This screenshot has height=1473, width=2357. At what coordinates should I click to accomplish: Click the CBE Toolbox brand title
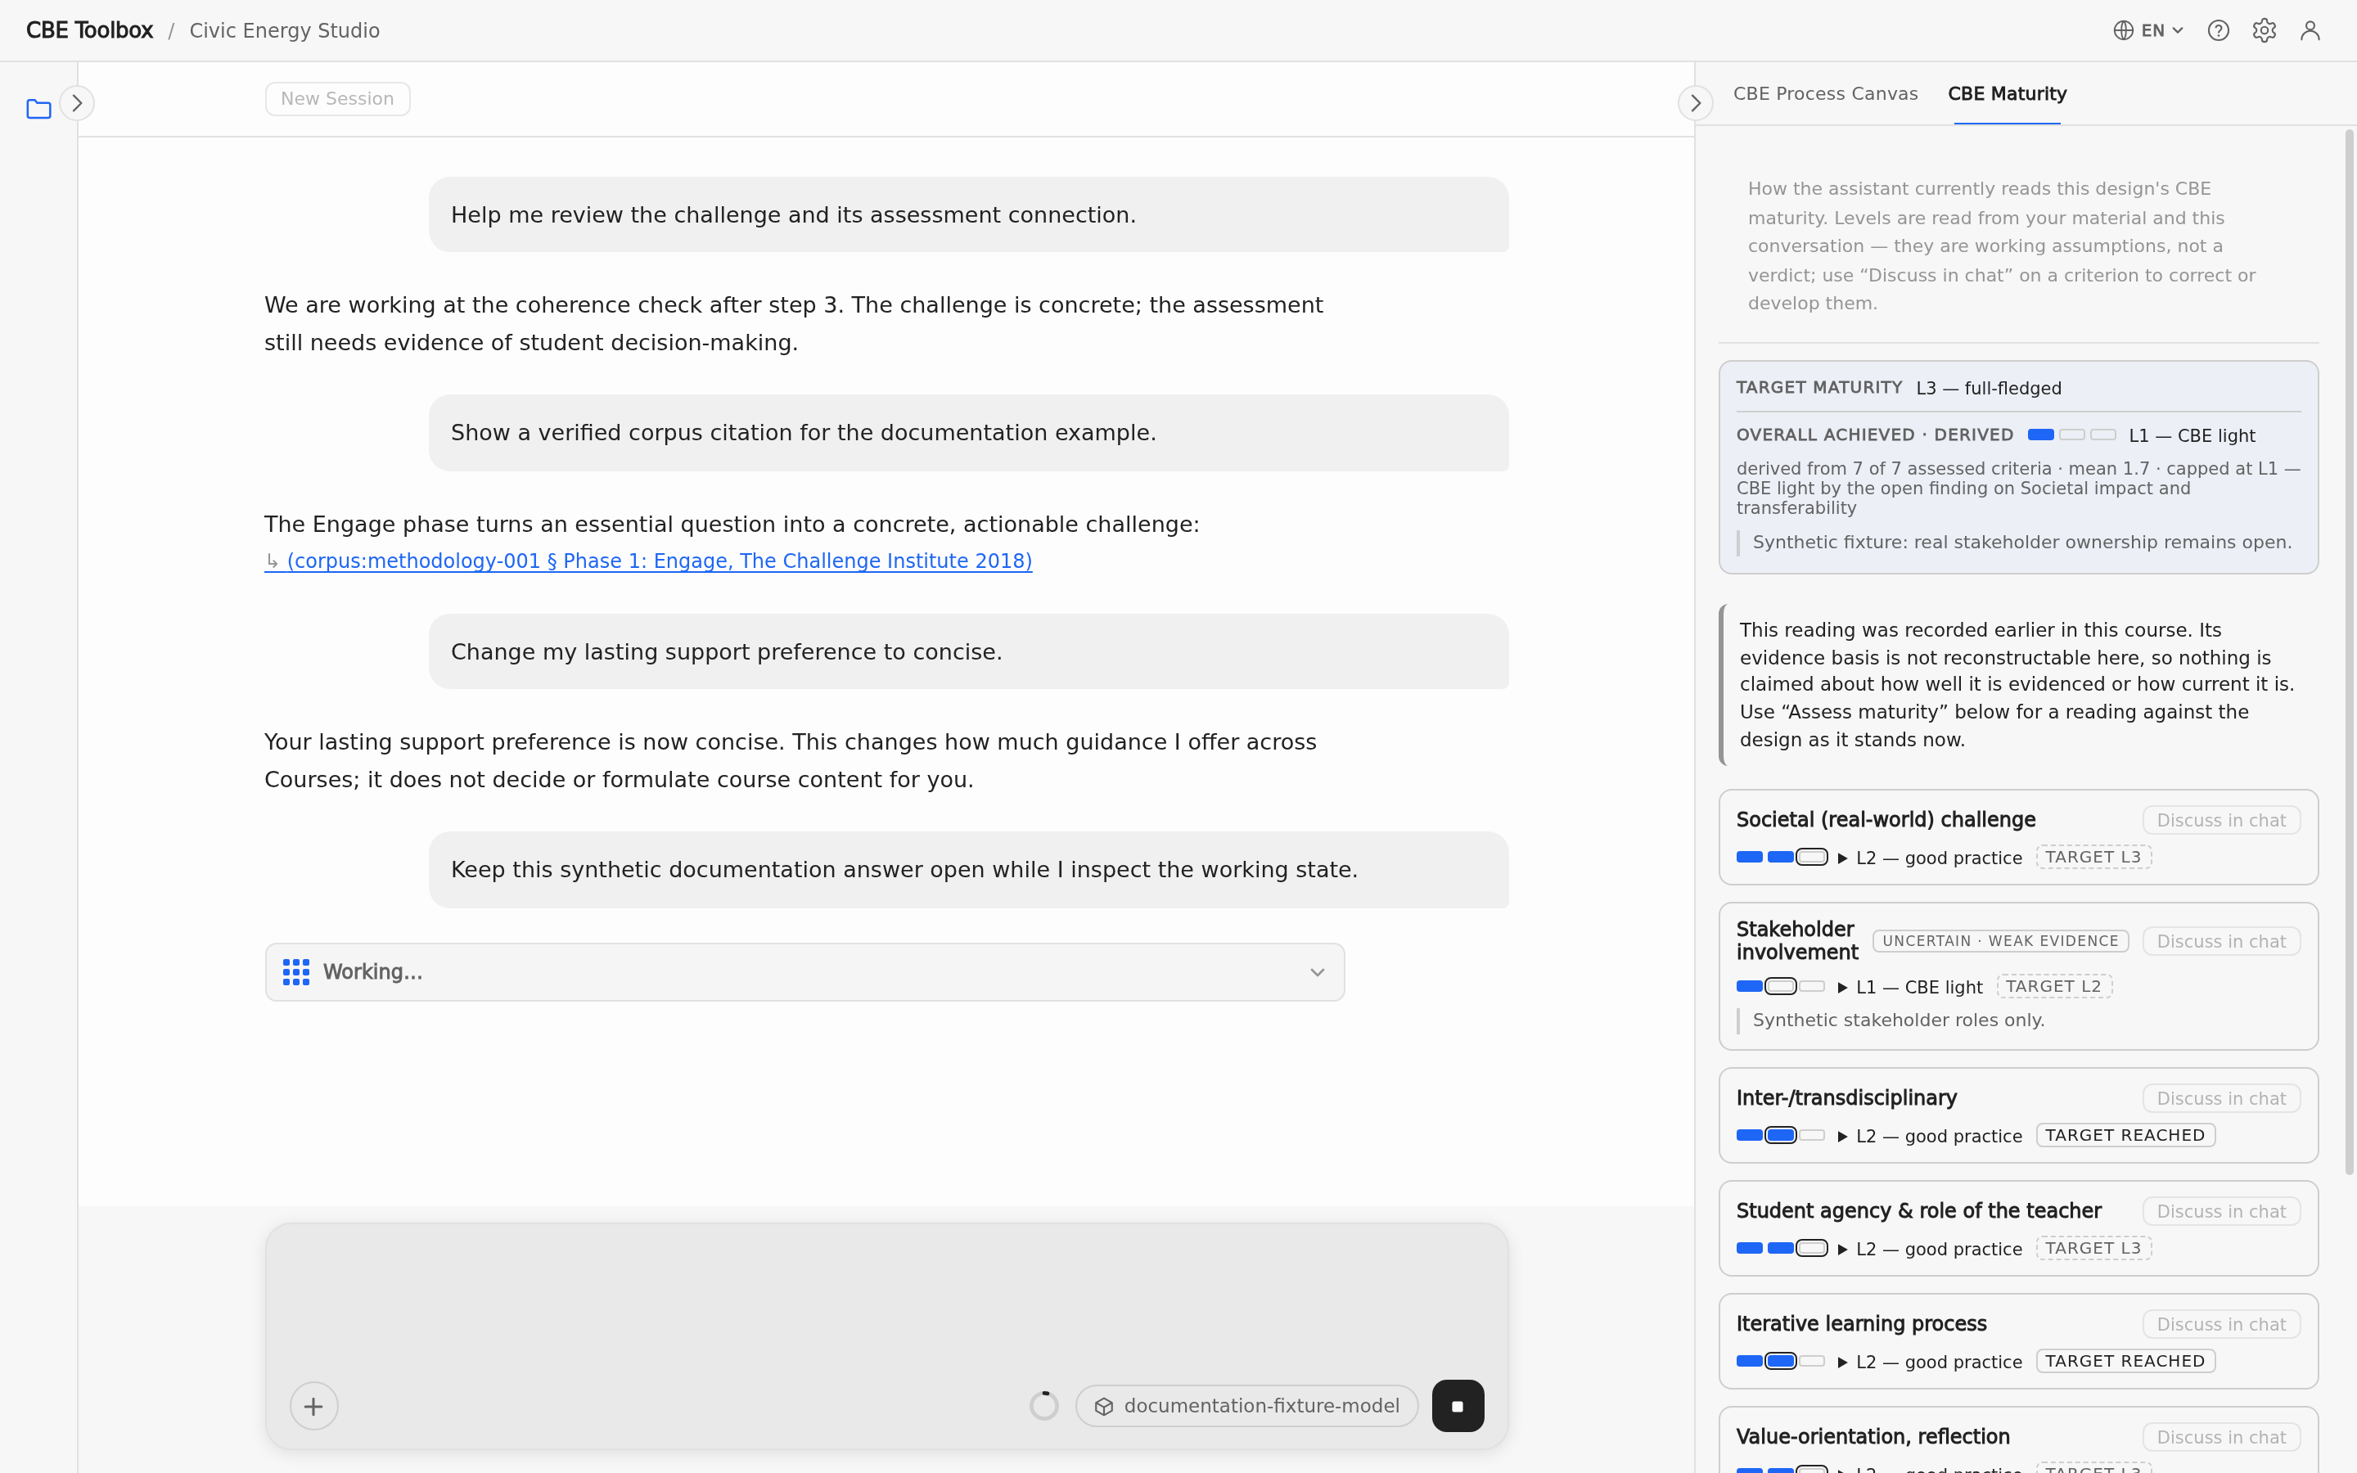click(x=89, y=30)
